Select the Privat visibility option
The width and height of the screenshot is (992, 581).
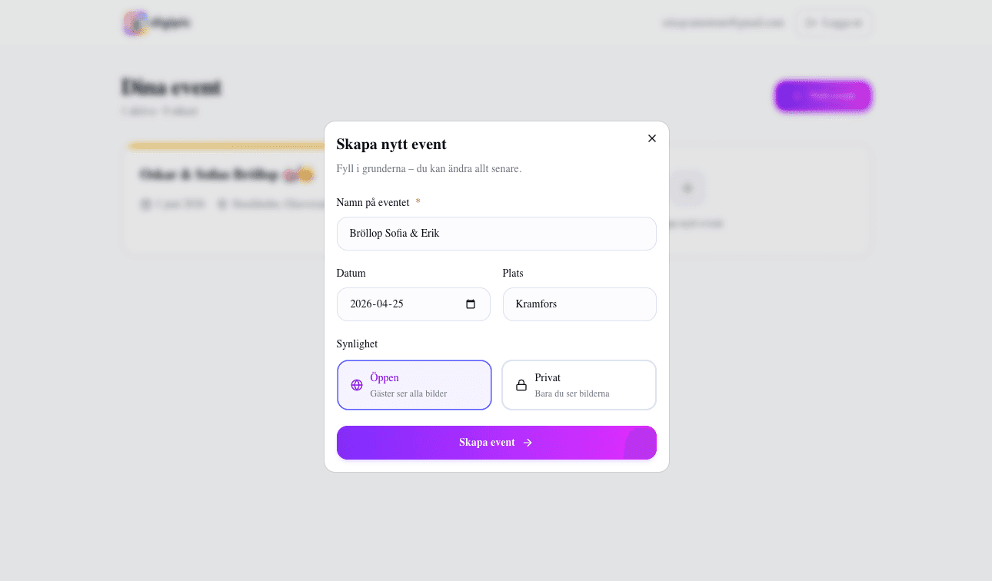(x=579, y=385)
